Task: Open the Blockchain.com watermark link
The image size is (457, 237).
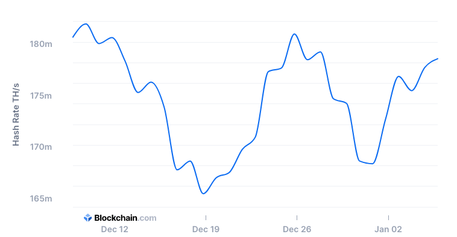Action: [x=120, y=218]
